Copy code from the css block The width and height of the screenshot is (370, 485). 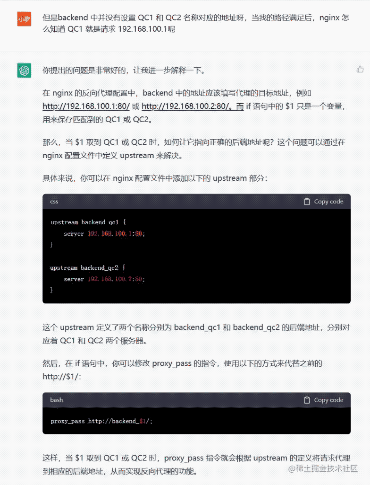(323, 202)
